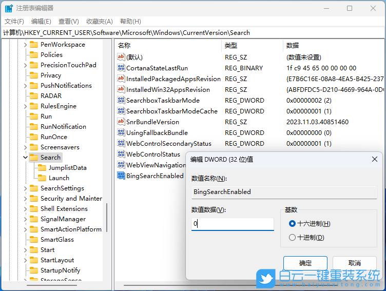Click the 数值名称 field showing BingSearchEnabled
This screenshot has height=291, width=386.
click(284, 192)
